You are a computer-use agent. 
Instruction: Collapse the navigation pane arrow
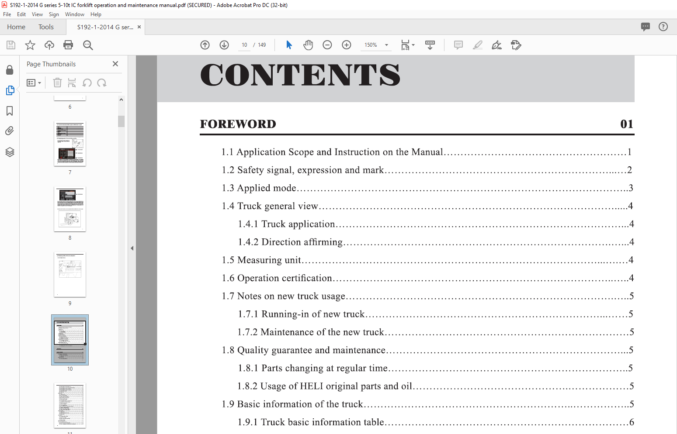[132, 248]
